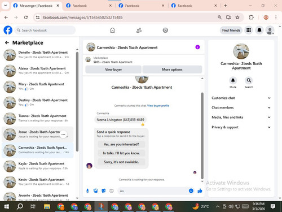Send a thumbs-up like
Viewport: 282px width, 212px height.
200,191
